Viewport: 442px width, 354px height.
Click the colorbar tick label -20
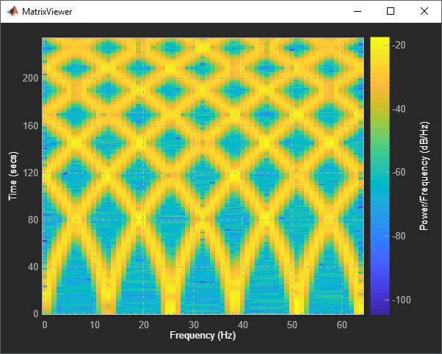tap(399, 45)
